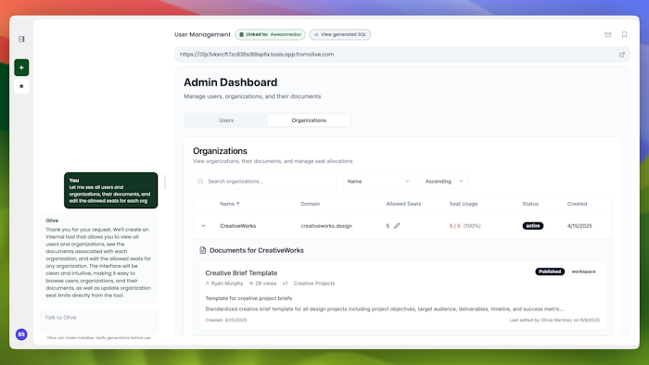649x365 pixels.
Task: Start a new chat with plus icon
Action: tap(21, 68)
